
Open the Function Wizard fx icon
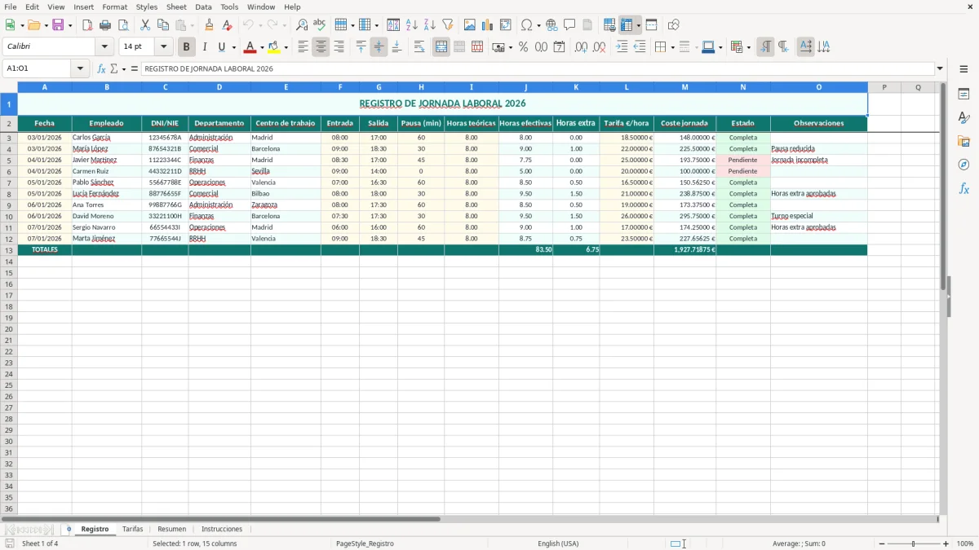(x=101, y=69)
